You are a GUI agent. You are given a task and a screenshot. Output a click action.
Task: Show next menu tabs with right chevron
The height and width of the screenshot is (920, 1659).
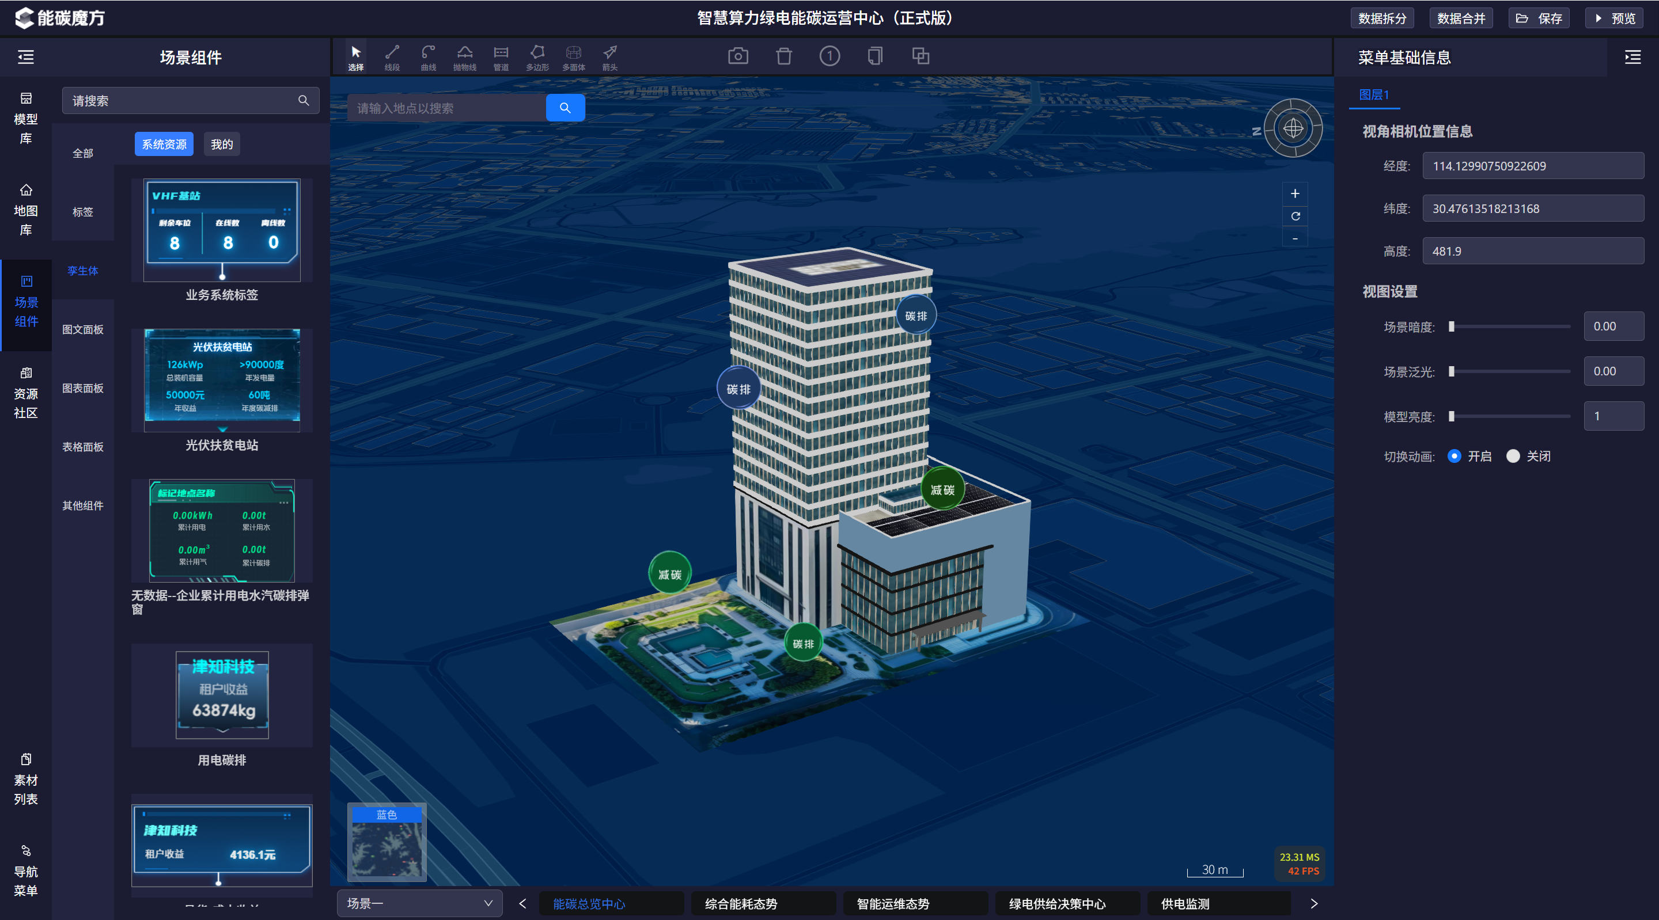(1314, 904)
